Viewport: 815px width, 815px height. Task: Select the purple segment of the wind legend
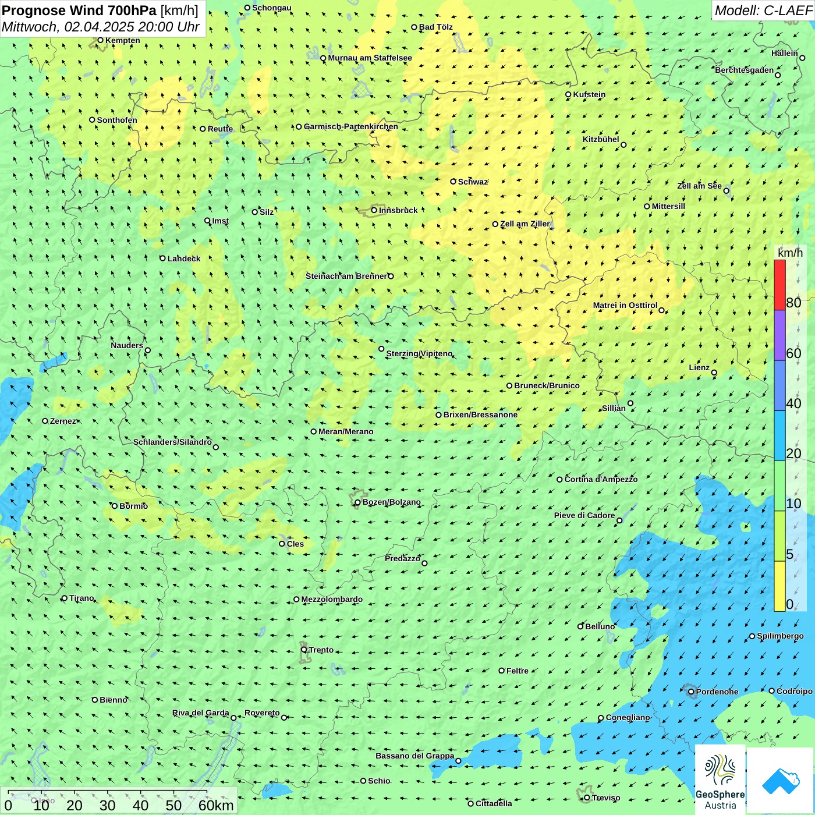779,335
